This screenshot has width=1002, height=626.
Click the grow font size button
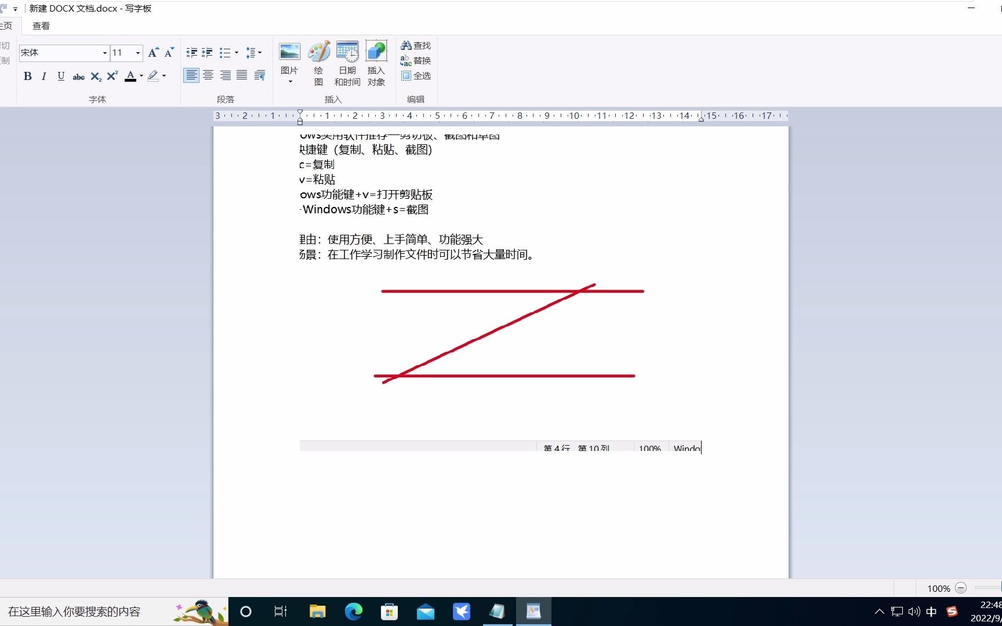coord(153,53)
